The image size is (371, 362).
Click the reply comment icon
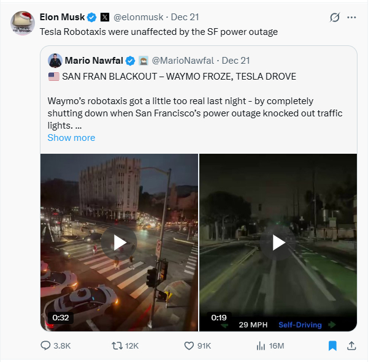(45, 345)
